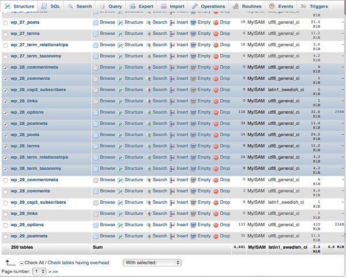Open the Export tab
The height and width of the screenshot is (277, 346).
(x=141, y=6)
